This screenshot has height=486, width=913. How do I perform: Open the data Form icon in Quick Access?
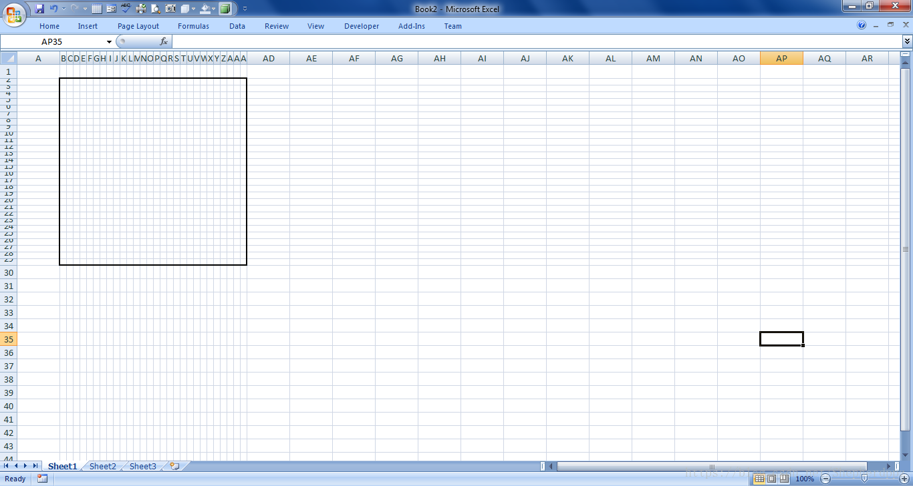tap(112, 9)
